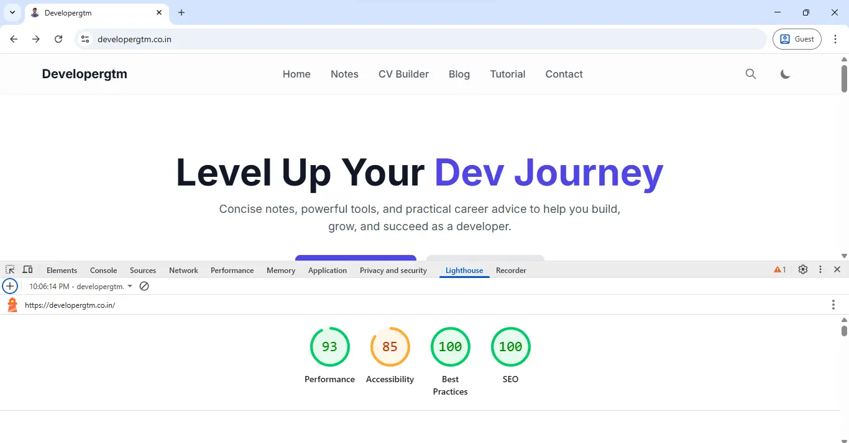Click the Developergtm site logo
The width and height of the screenshot is (849, 443).
pos(85,74)
